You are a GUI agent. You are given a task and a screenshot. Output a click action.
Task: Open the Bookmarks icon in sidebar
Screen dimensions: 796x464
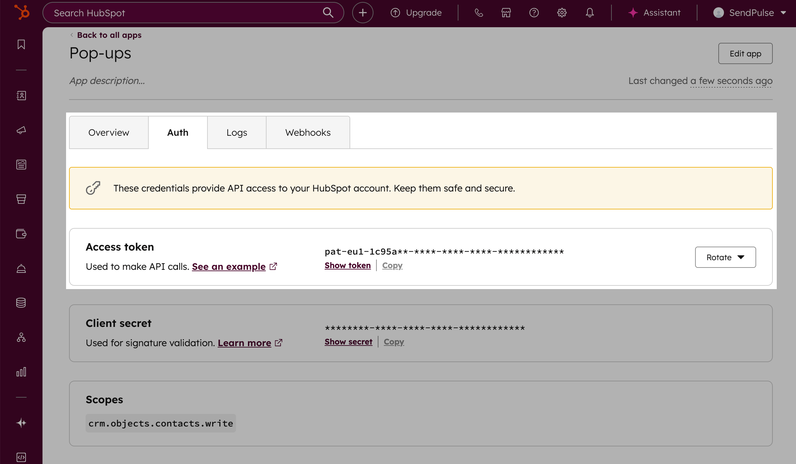click(x=21, y=44)
